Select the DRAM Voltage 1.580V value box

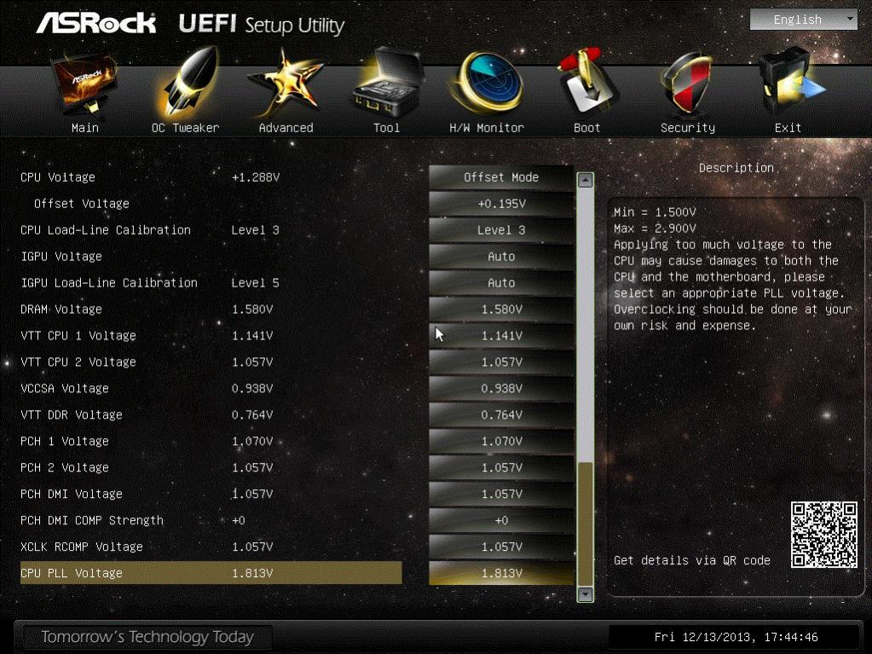pos(501,310)
